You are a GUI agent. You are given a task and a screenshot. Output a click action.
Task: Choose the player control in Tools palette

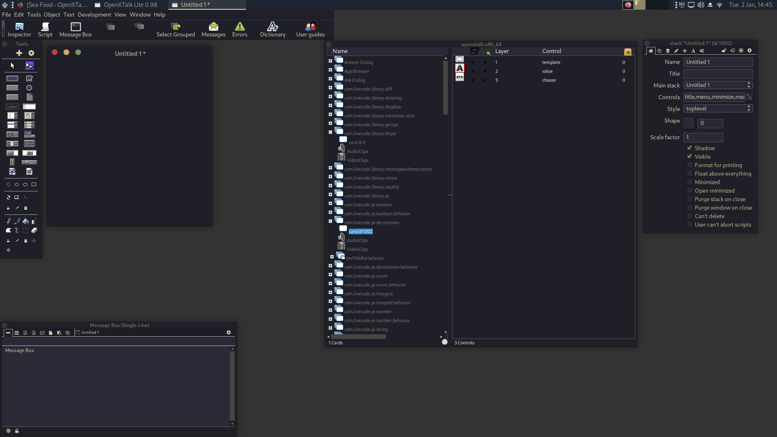(x=29, y=172)
